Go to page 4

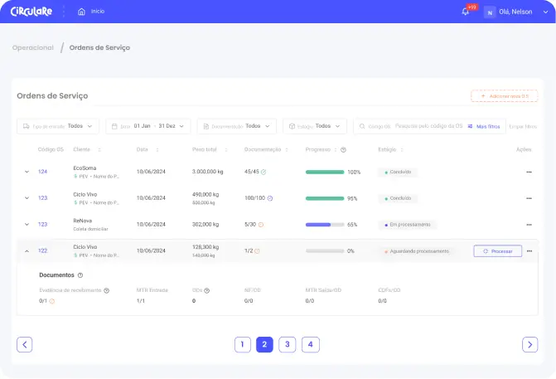pos(311,344)
